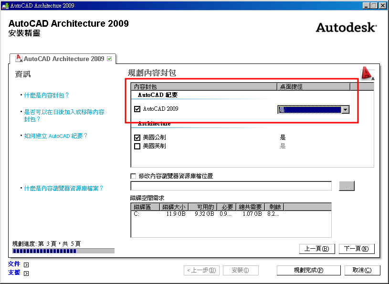
Task: Click the 是 shortcut value for 美國公制
Action: pos(283,137)
